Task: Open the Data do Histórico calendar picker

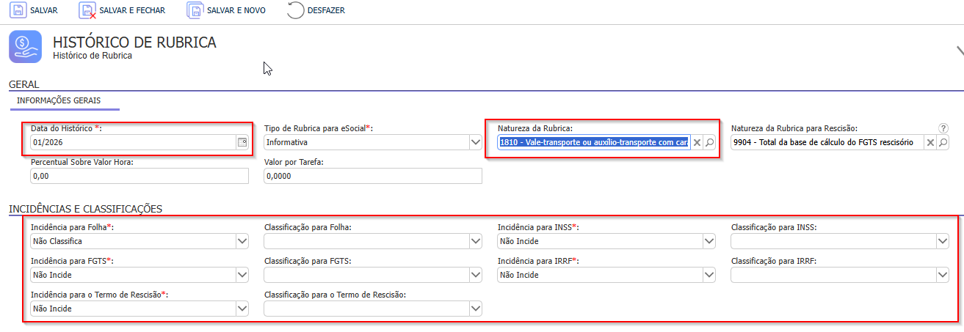Action: 242,142
